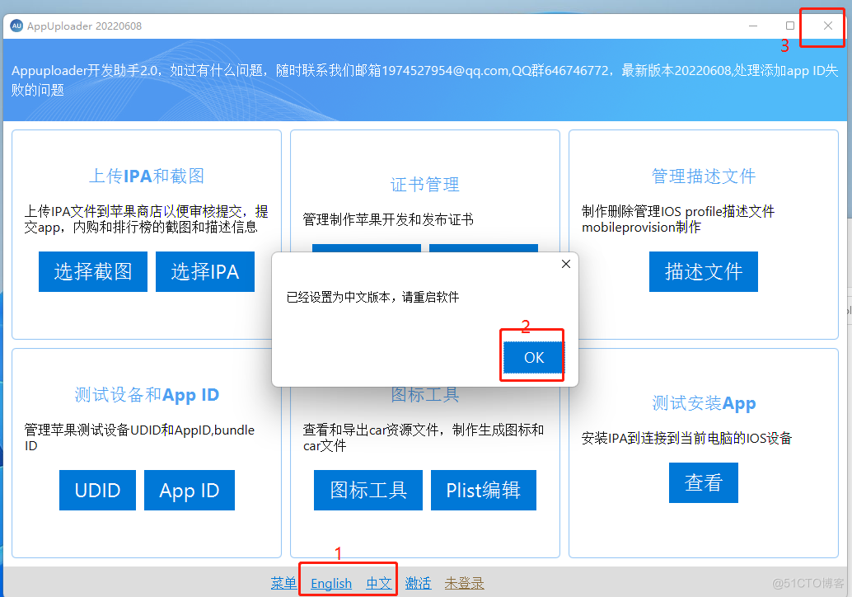Open 描述文件 management
852x597 pixels.
point(703,271)
